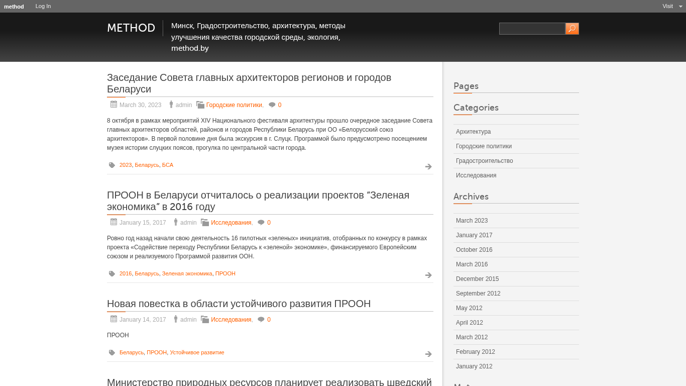Click Log In in the top bar
Image resolution: width=686 pixels, height=386 pixels.
pos(43,6)
